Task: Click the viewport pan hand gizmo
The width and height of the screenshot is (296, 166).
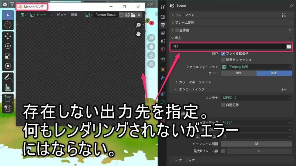Action: 151,47
